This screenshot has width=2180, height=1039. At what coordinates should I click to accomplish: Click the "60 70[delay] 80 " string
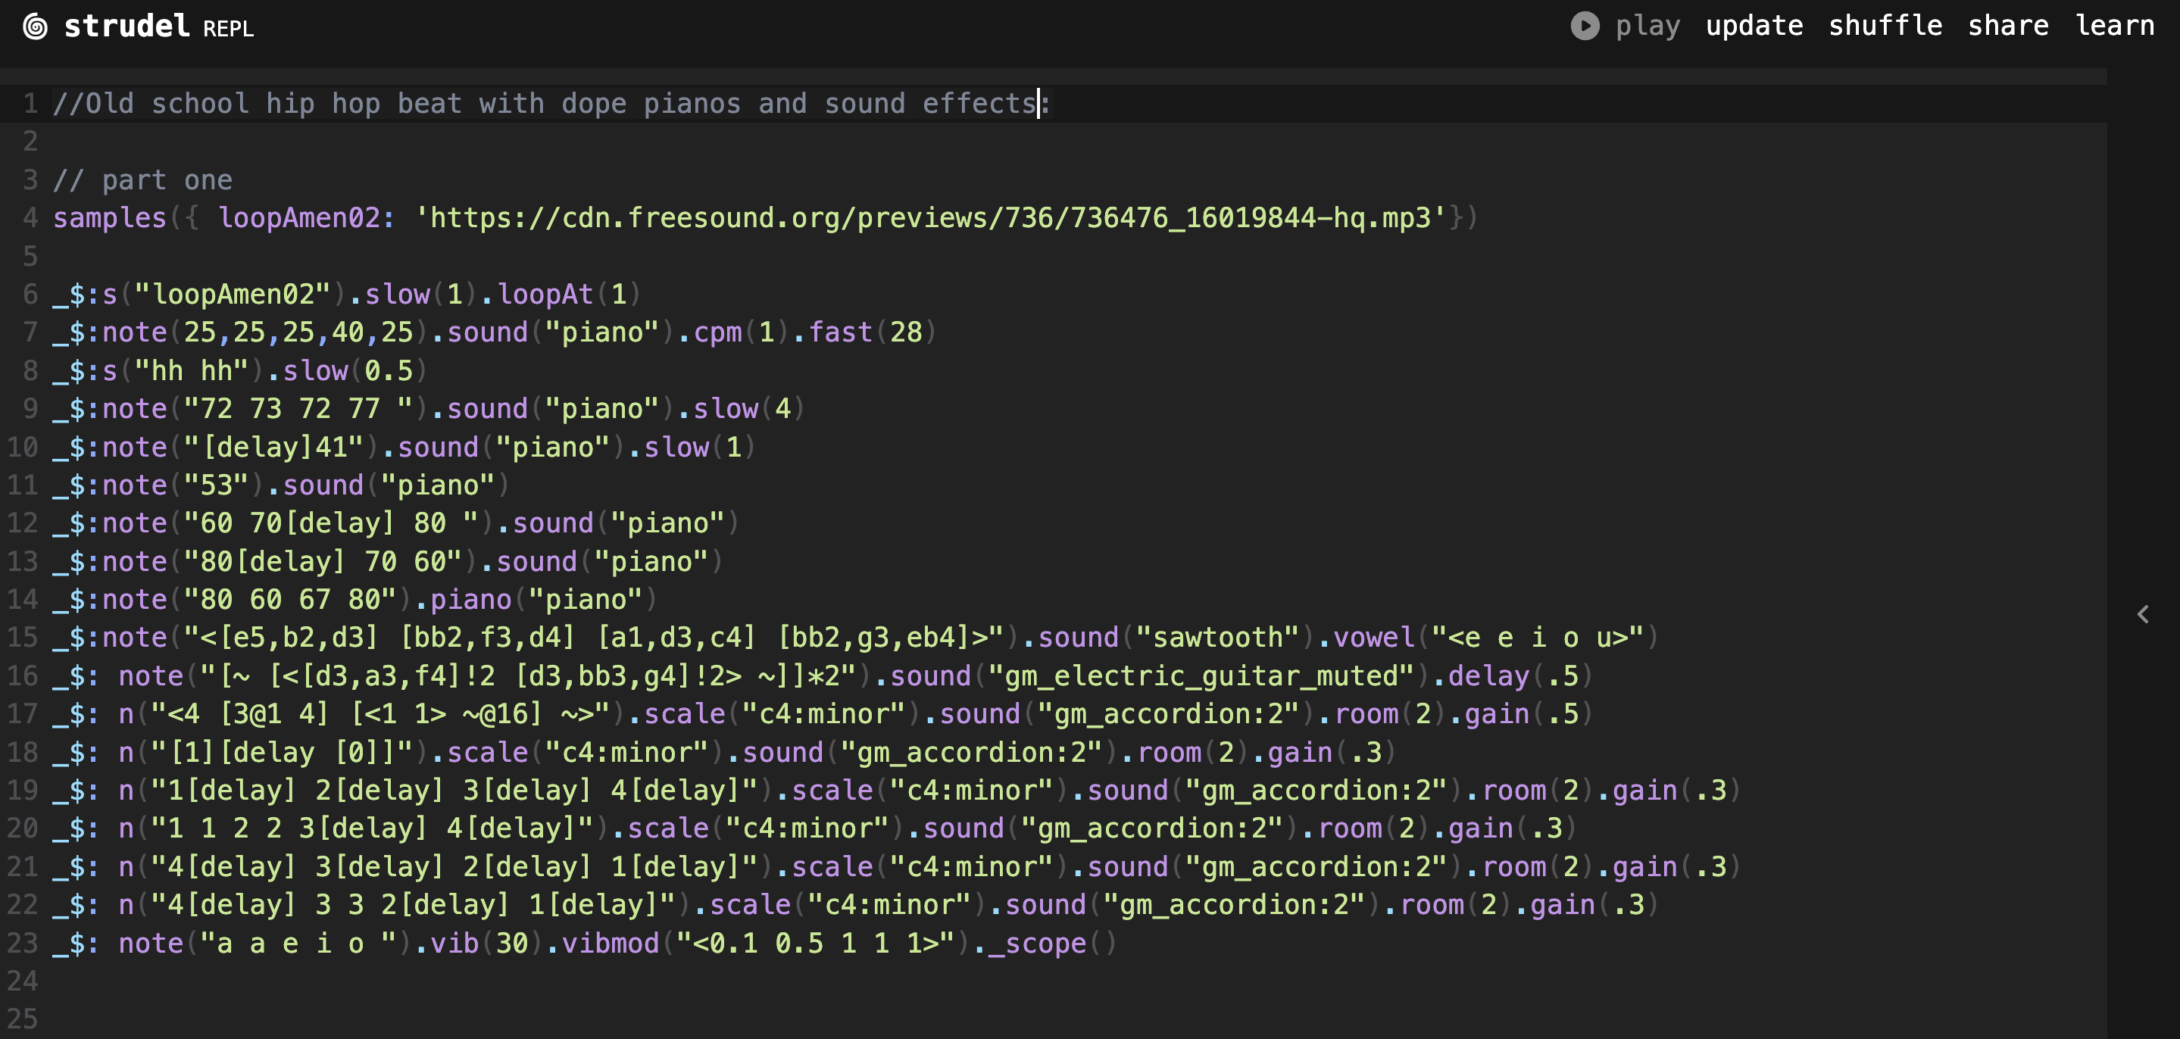(331, 523)
